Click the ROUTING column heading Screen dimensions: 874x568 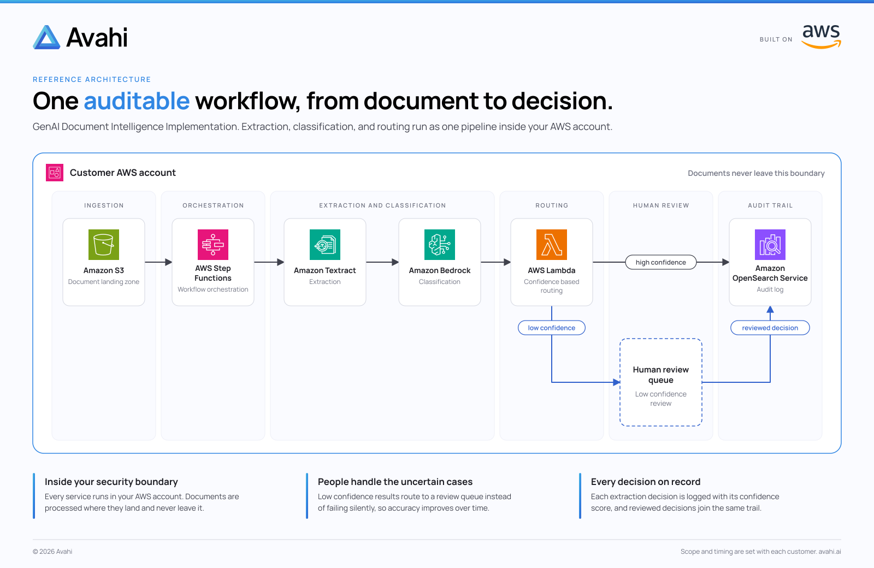(552, 205)
